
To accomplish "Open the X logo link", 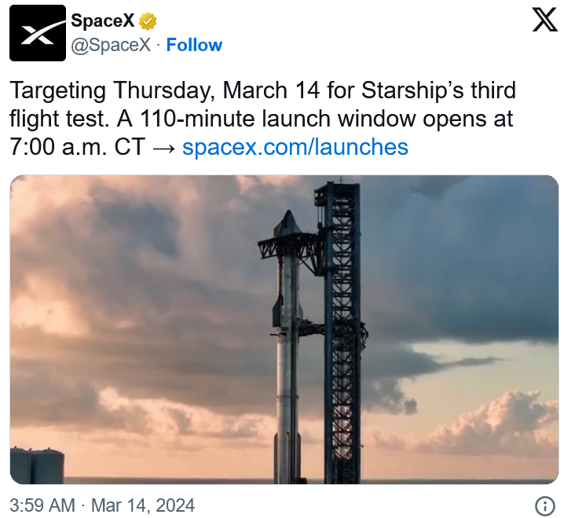I will (x=544, y=20).
